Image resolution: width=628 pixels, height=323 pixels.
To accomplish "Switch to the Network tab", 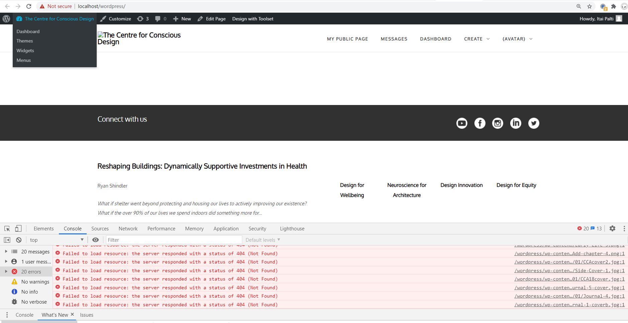I will 128,229.
